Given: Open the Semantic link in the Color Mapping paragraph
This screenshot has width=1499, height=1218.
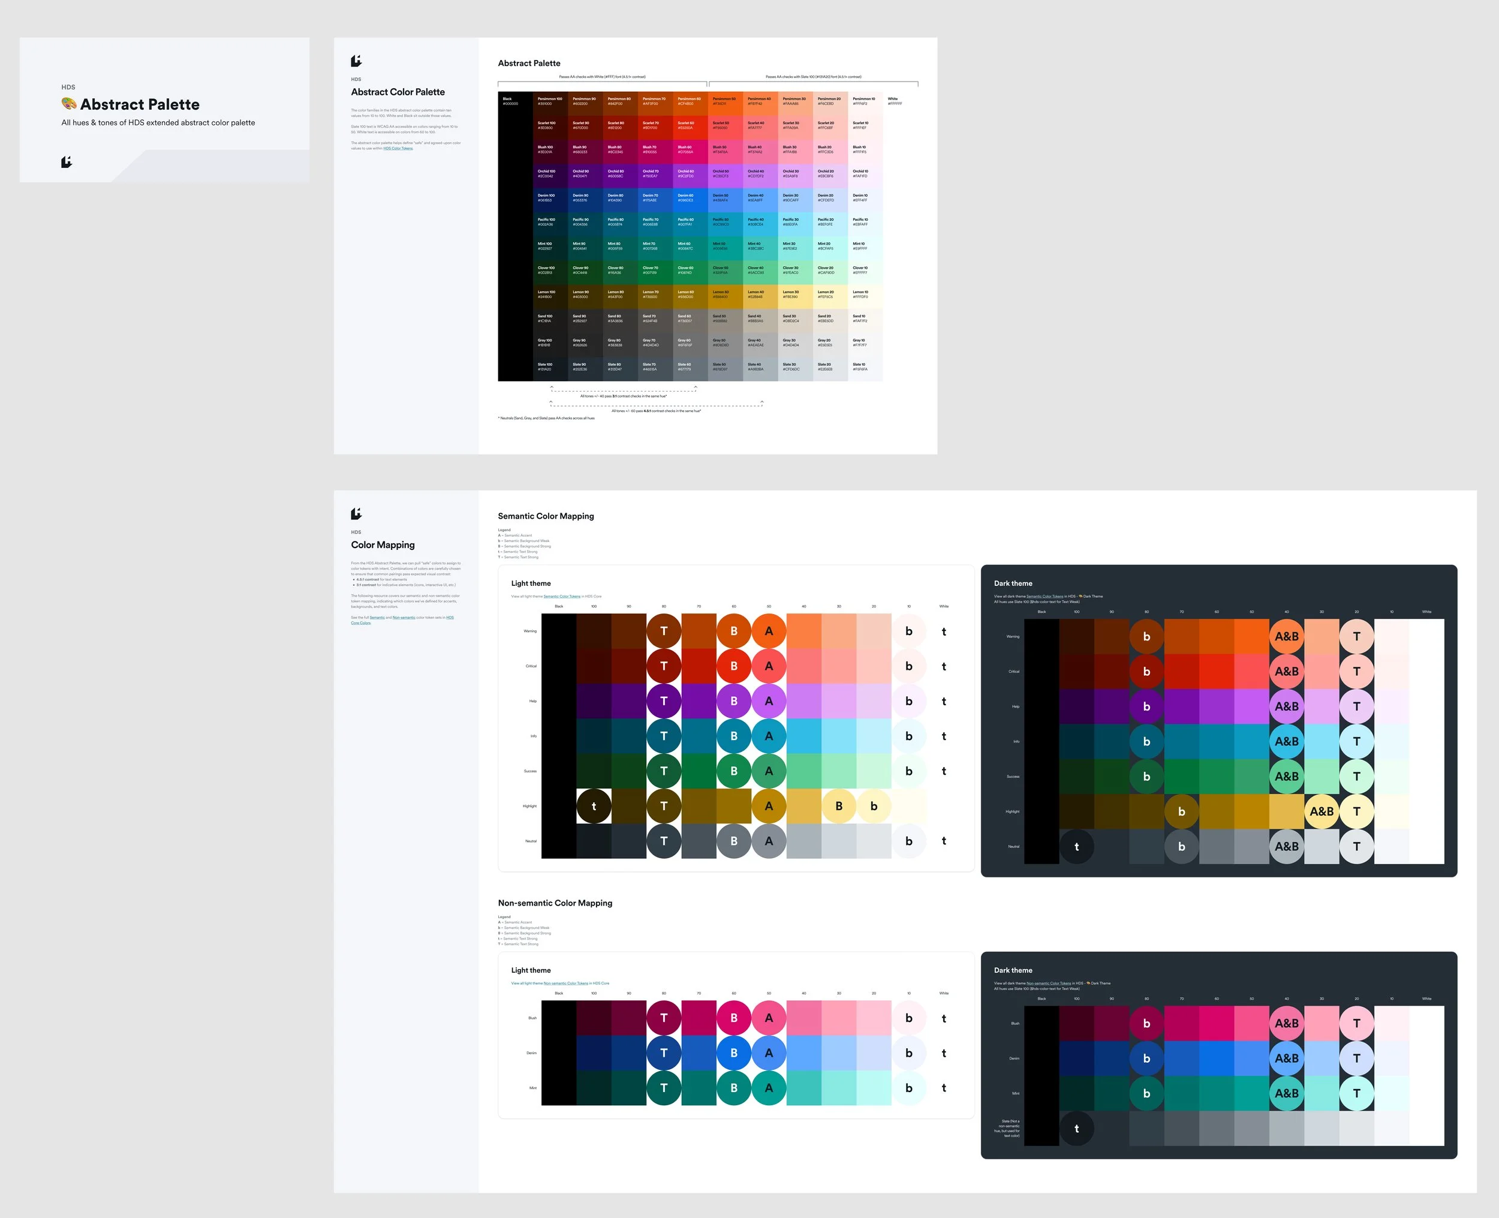Looking at the screenshot, I should pyautogui.click(x=377, y=618).
